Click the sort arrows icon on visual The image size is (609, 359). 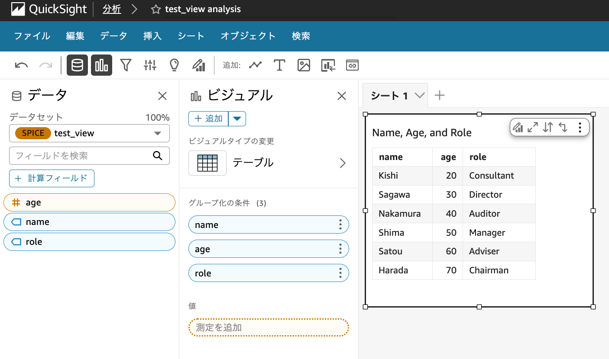tap(548, 127)
